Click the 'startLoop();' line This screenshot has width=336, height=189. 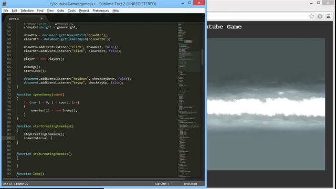coord(35,71)
